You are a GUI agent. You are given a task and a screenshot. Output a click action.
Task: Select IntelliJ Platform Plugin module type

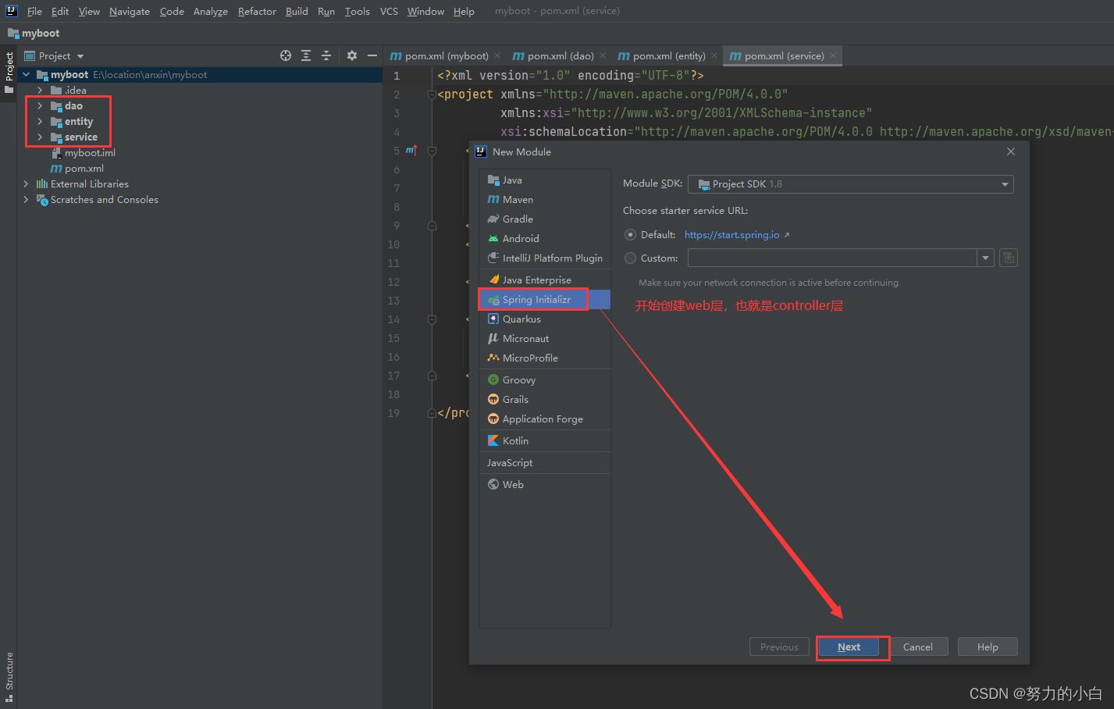point(544,258)
